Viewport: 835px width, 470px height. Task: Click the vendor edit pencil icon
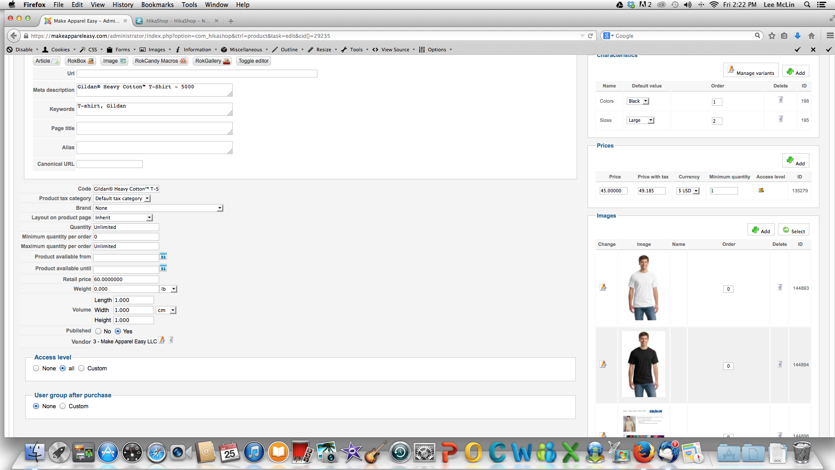[x=162, y=340]
